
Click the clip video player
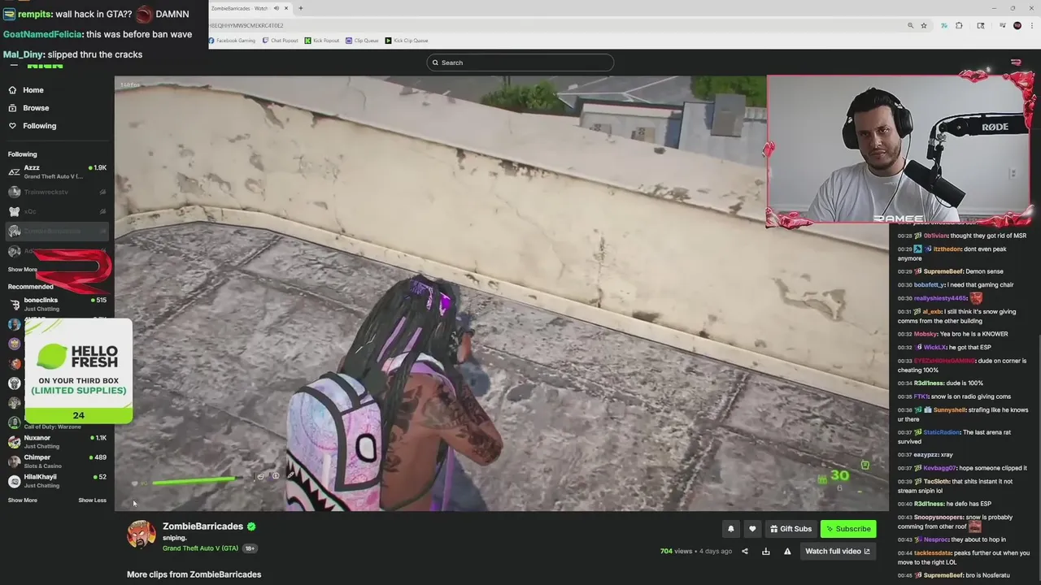click(x=502, y=293)
